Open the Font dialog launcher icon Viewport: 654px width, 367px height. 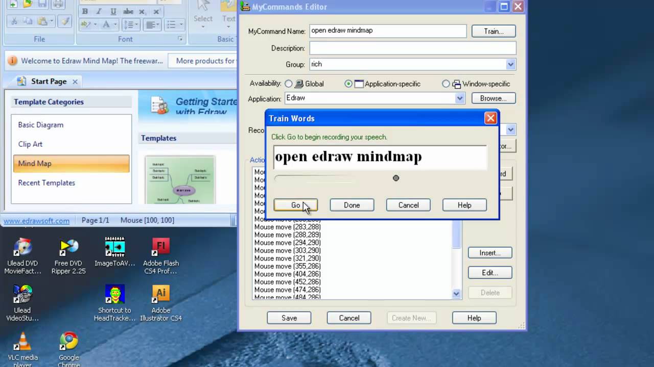coord(180,39)
